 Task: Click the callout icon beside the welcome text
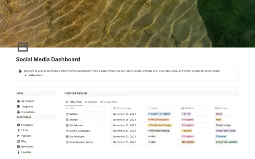pos(20,71)
